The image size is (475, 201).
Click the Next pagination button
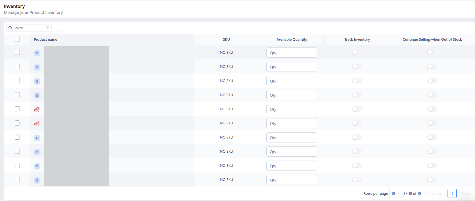click(x=465, y=193)
